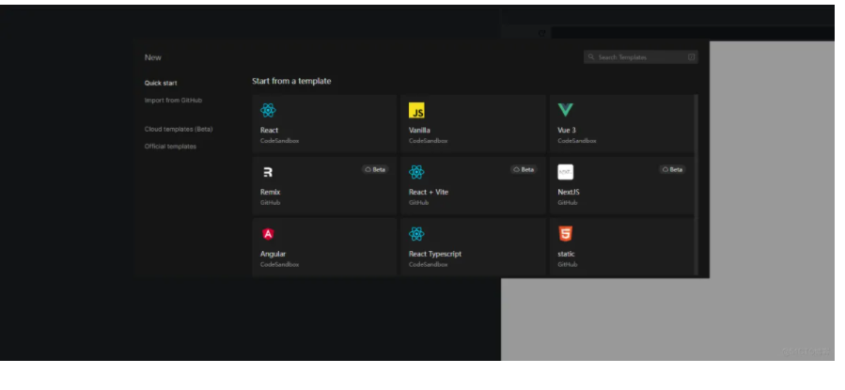Viewport: 845px width, 390px height.
Task: Click the magnifier icon in search box
Action: tap(591, 57)
